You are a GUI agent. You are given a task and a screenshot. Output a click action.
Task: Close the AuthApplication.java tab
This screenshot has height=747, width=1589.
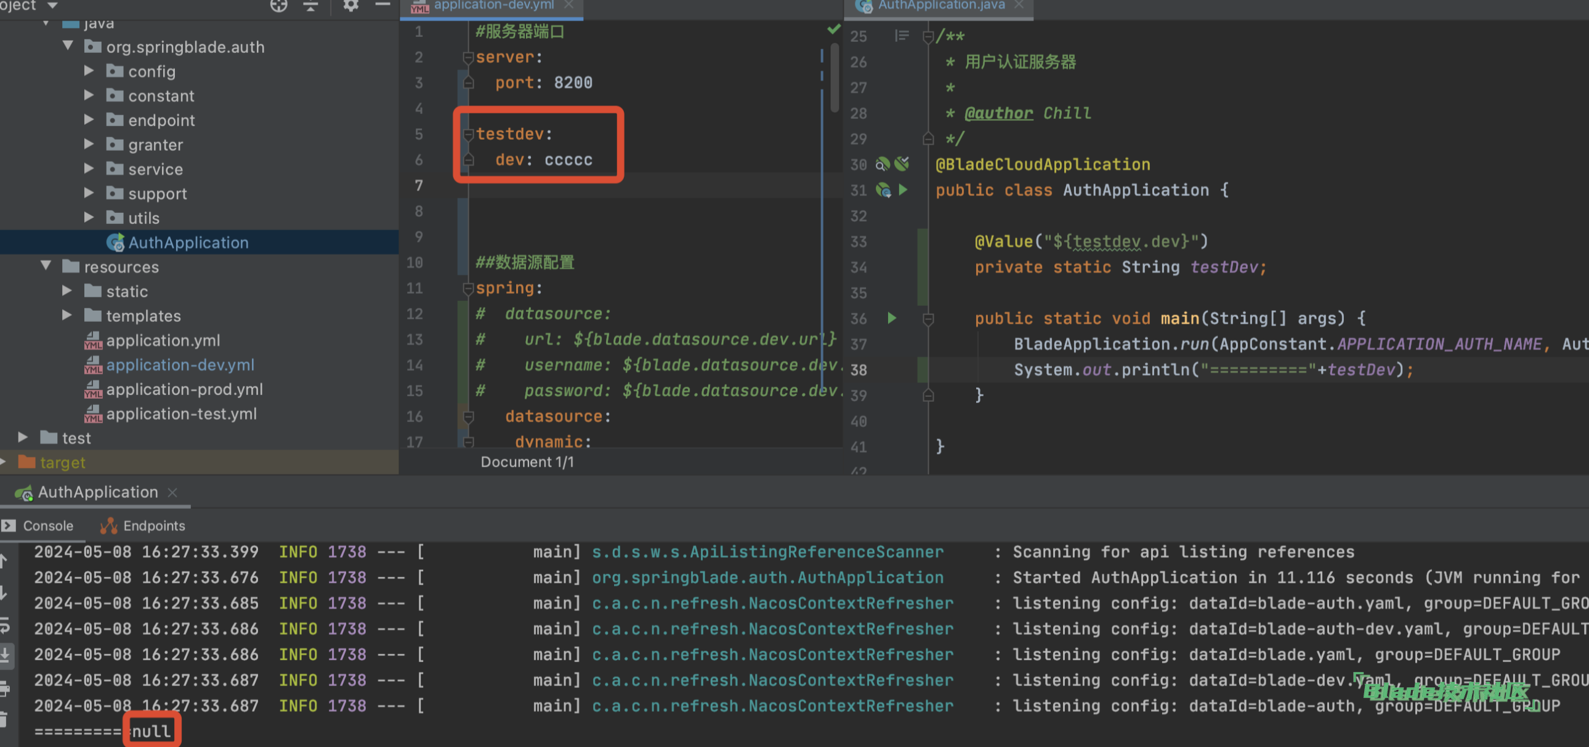pos(1019,5)
